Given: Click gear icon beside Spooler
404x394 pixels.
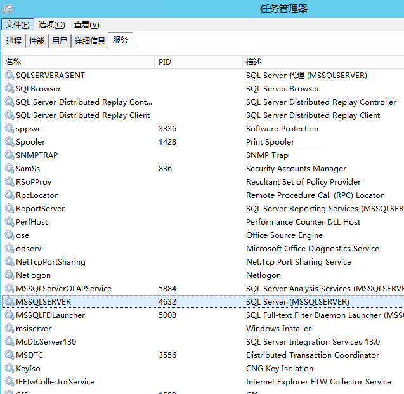Looking at the screenshot, I should (10, 141).
